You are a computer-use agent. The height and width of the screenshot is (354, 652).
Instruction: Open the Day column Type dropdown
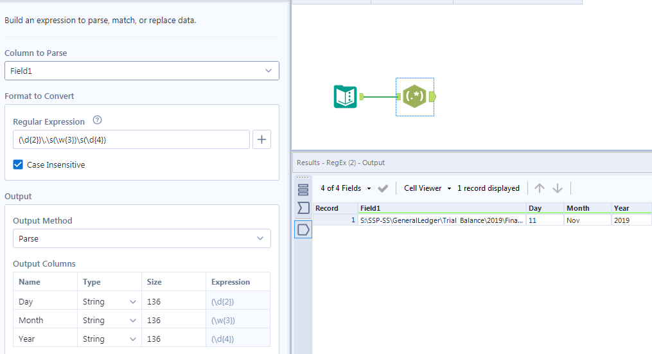[x=109, y=301]
